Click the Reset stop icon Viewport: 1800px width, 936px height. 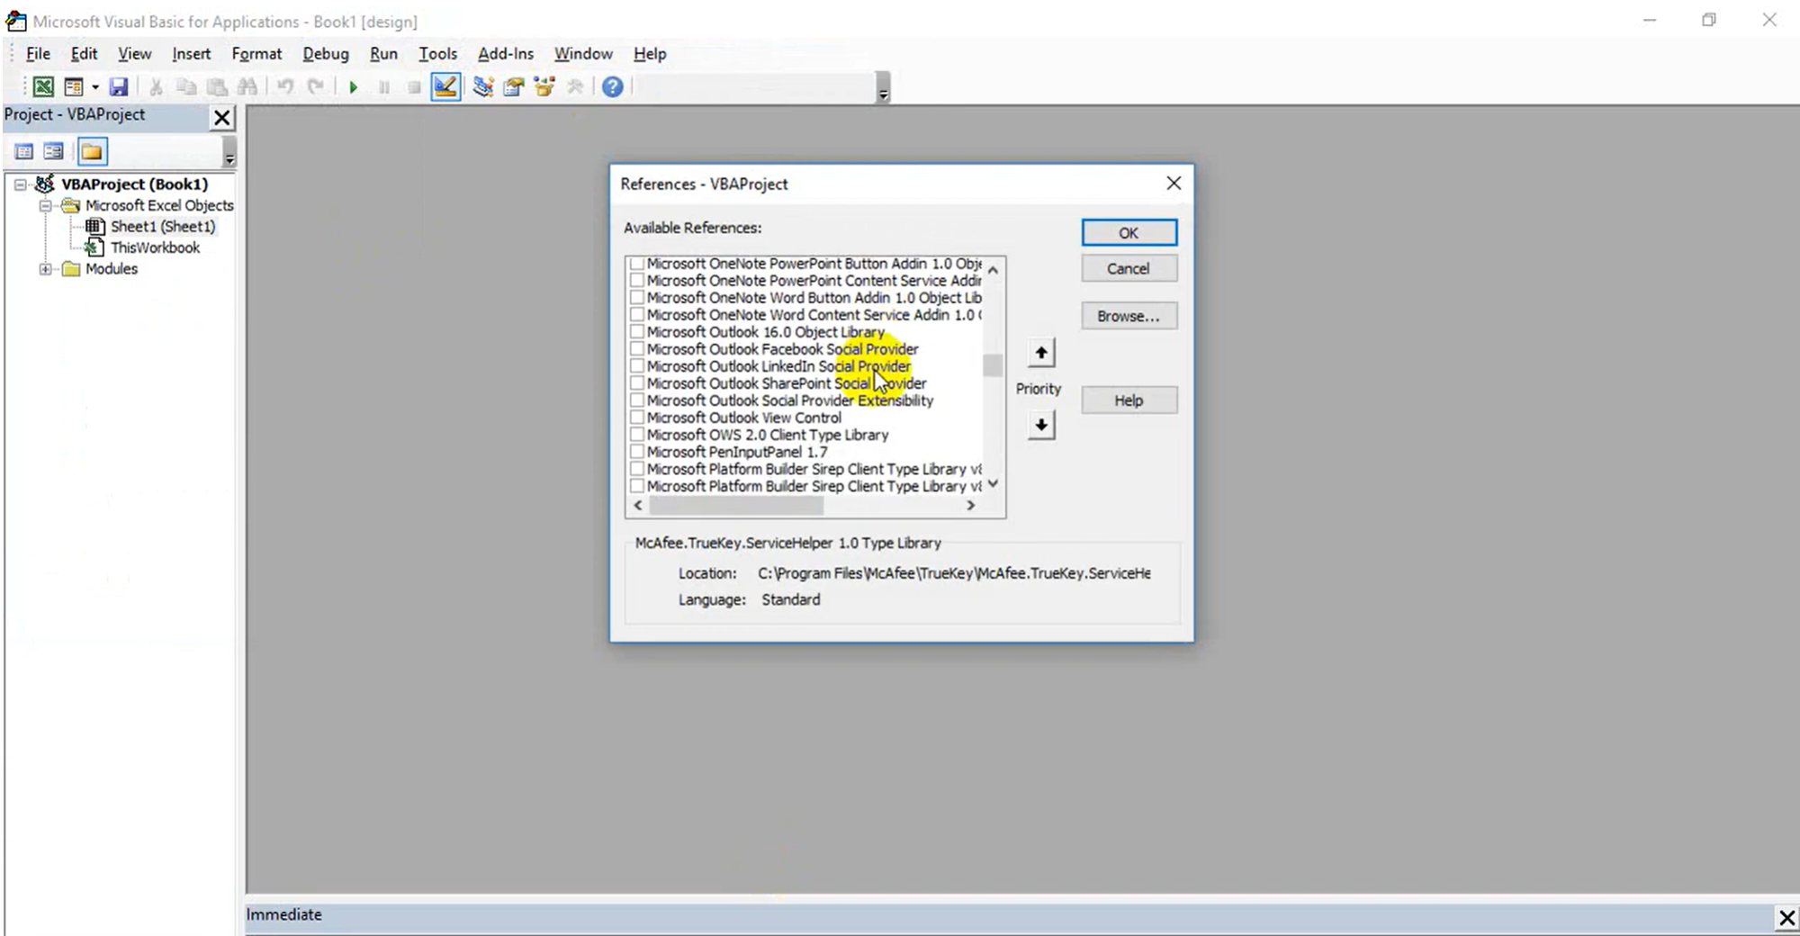tap(414, 87)
